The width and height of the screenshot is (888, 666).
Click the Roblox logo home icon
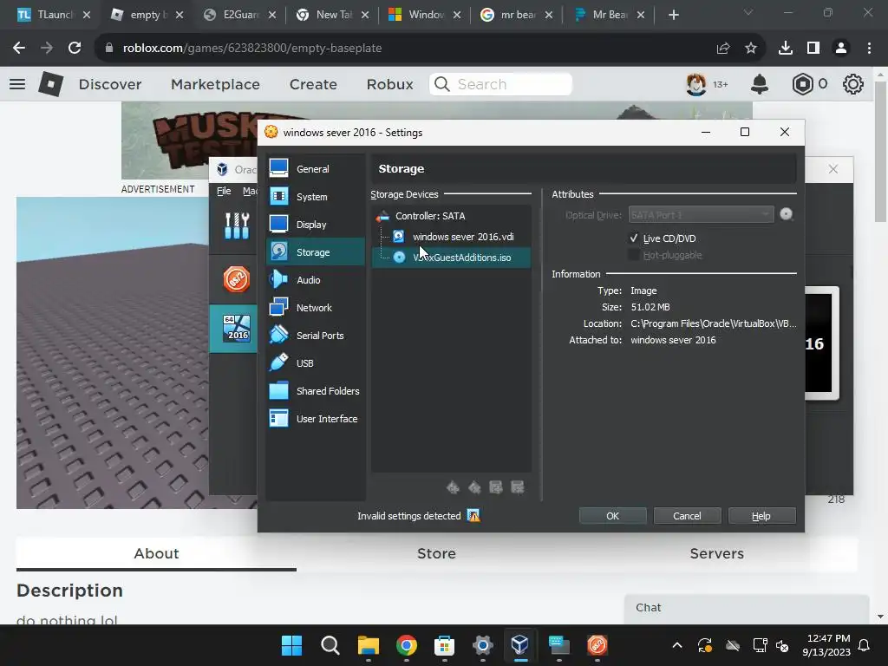pos(50,84)
